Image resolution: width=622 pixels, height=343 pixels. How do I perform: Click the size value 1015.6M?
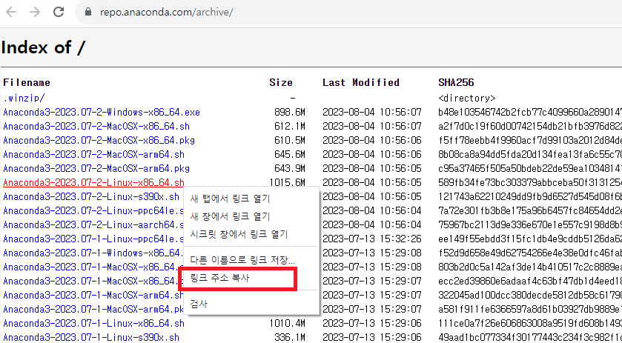[287, 182]
